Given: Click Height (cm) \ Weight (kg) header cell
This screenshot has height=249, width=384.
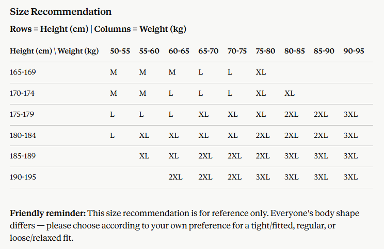Looking at the screenshot, I should 54,51.
